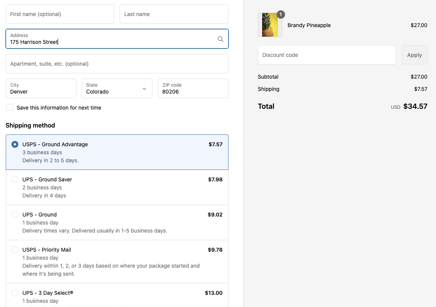Screen dimensions: 436x307
Task: Select the USPS Ground Advantage radio button
Action: 15,144
